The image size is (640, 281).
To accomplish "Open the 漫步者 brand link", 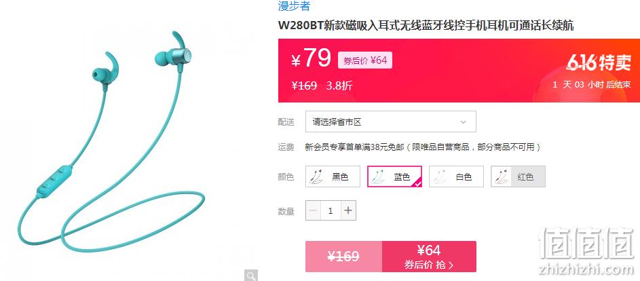I will 295,6.
